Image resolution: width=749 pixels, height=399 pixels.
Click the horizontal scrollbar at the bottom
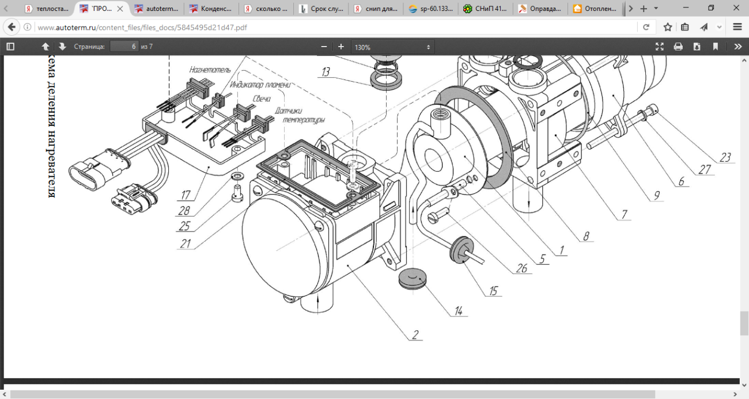[x=333, y=394]
